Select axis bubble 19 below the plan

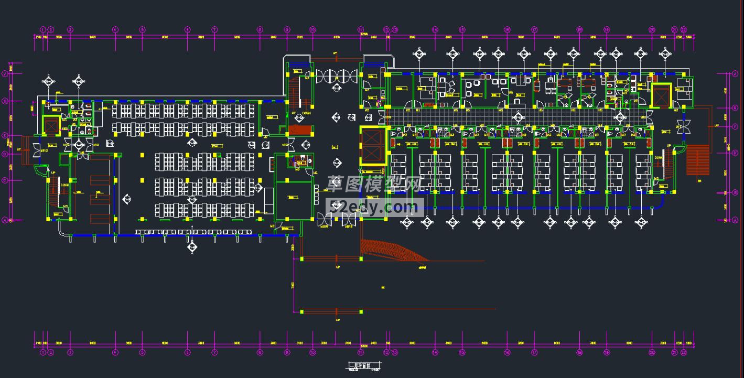coord(607,353)
